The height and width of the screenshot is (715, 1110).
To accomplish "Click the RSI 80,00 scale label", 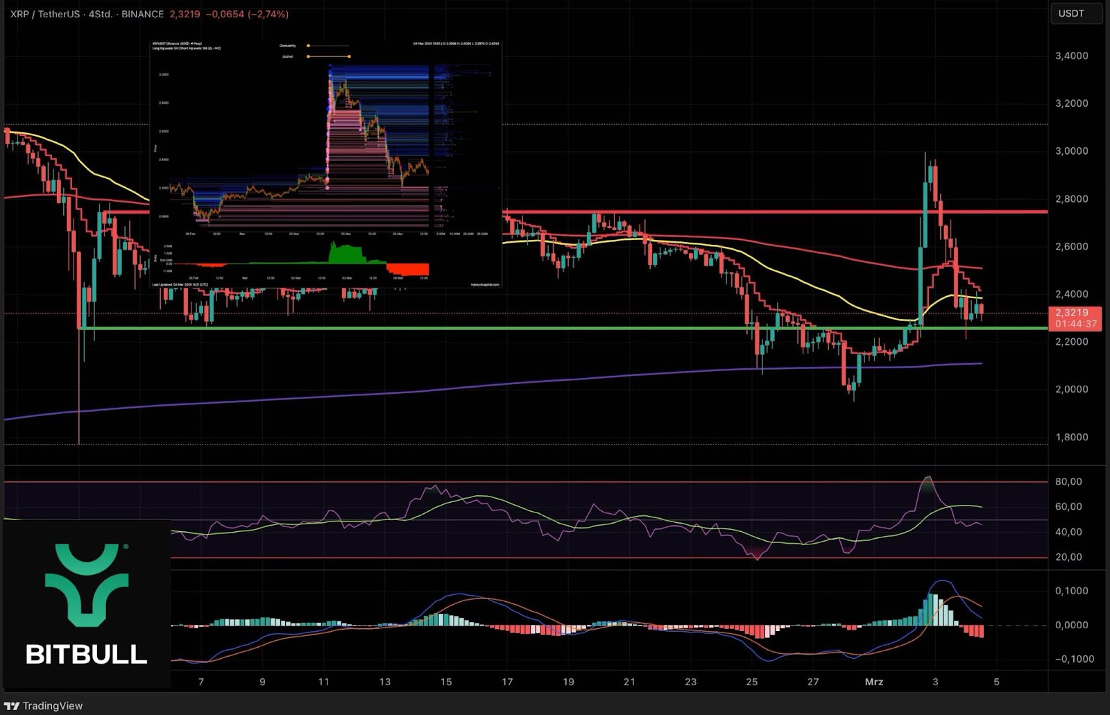I will pos(1068,481).
